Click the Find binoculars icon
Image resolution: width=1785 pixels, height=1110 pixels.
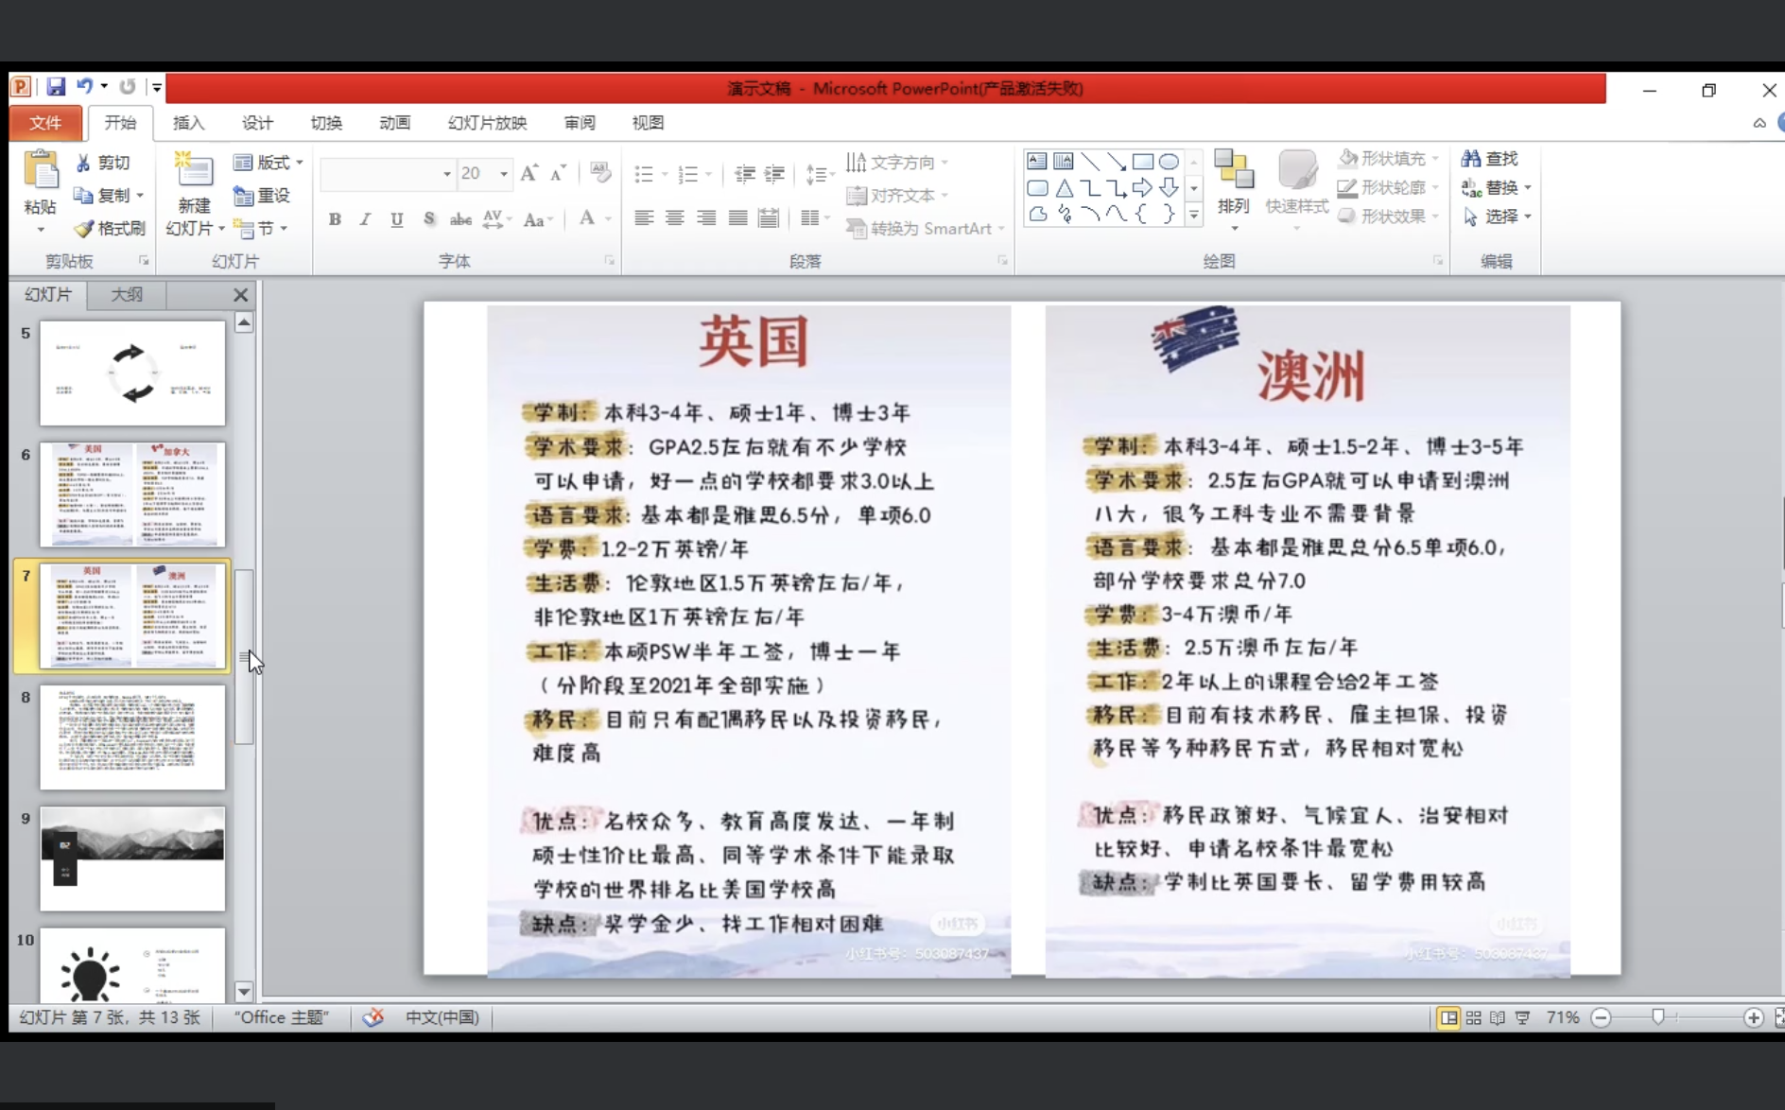click(x=1471, y=159)
